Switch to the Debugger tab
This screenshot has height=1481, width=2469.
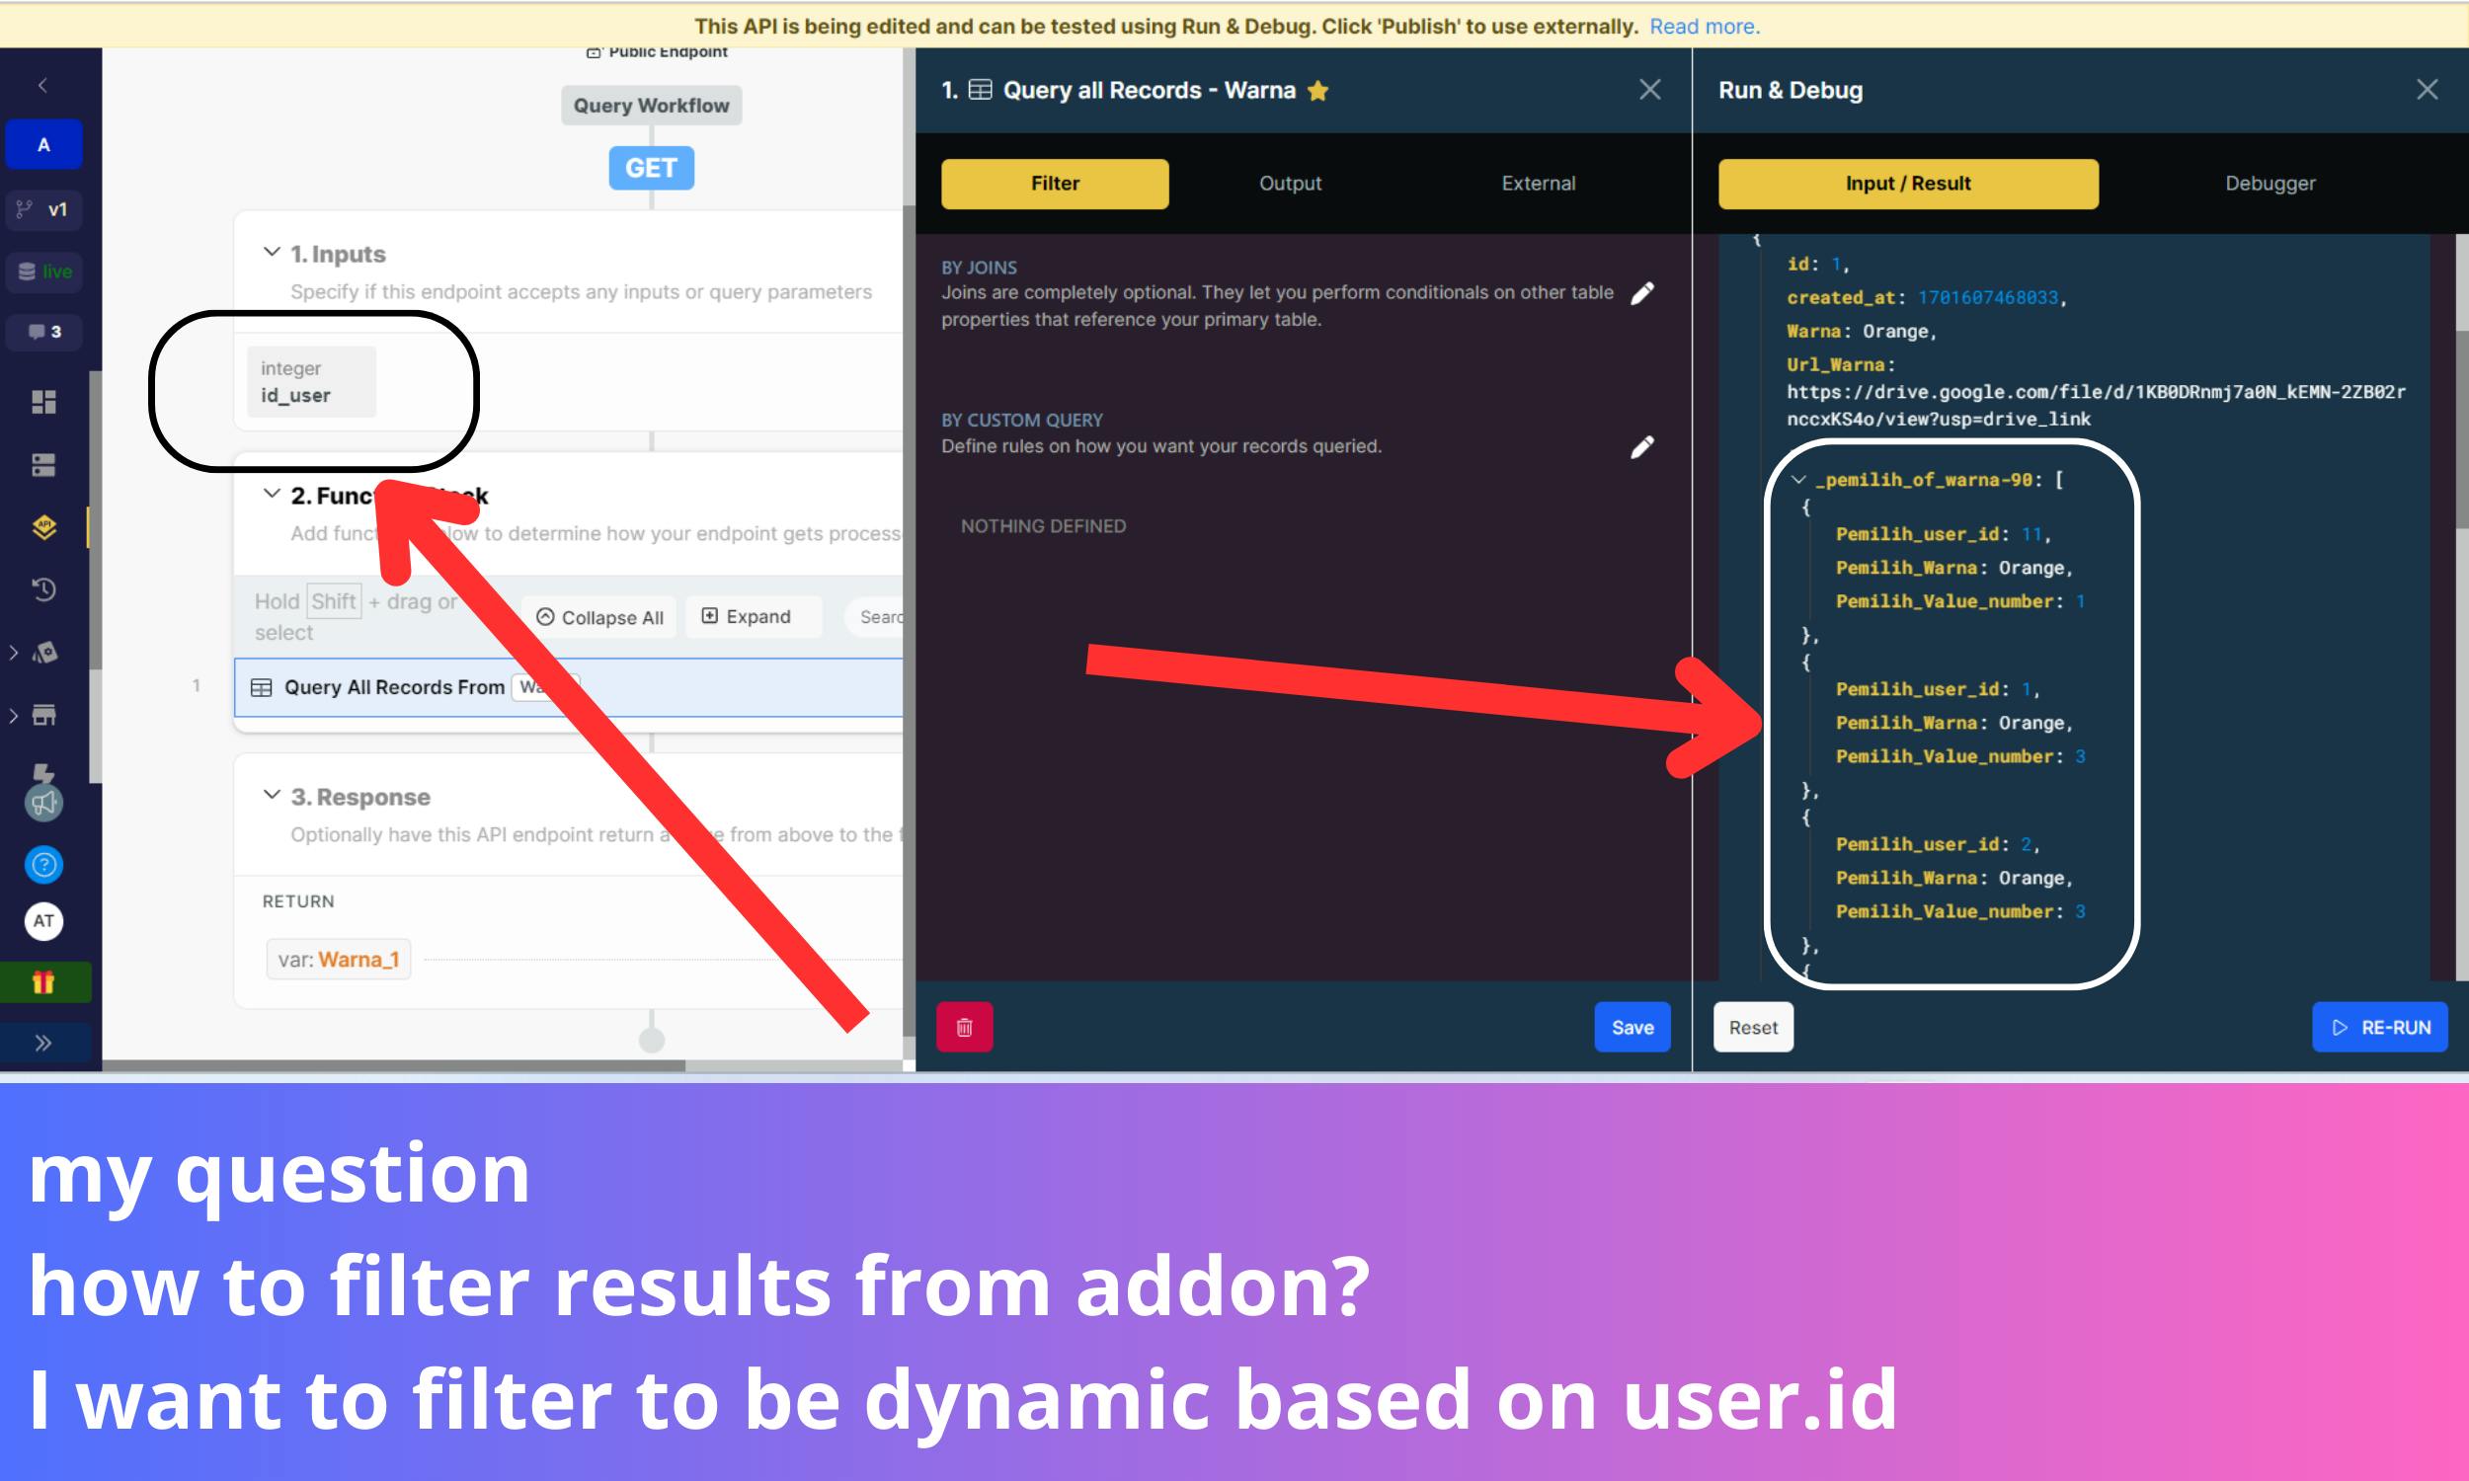click(x=2270, y=184)
